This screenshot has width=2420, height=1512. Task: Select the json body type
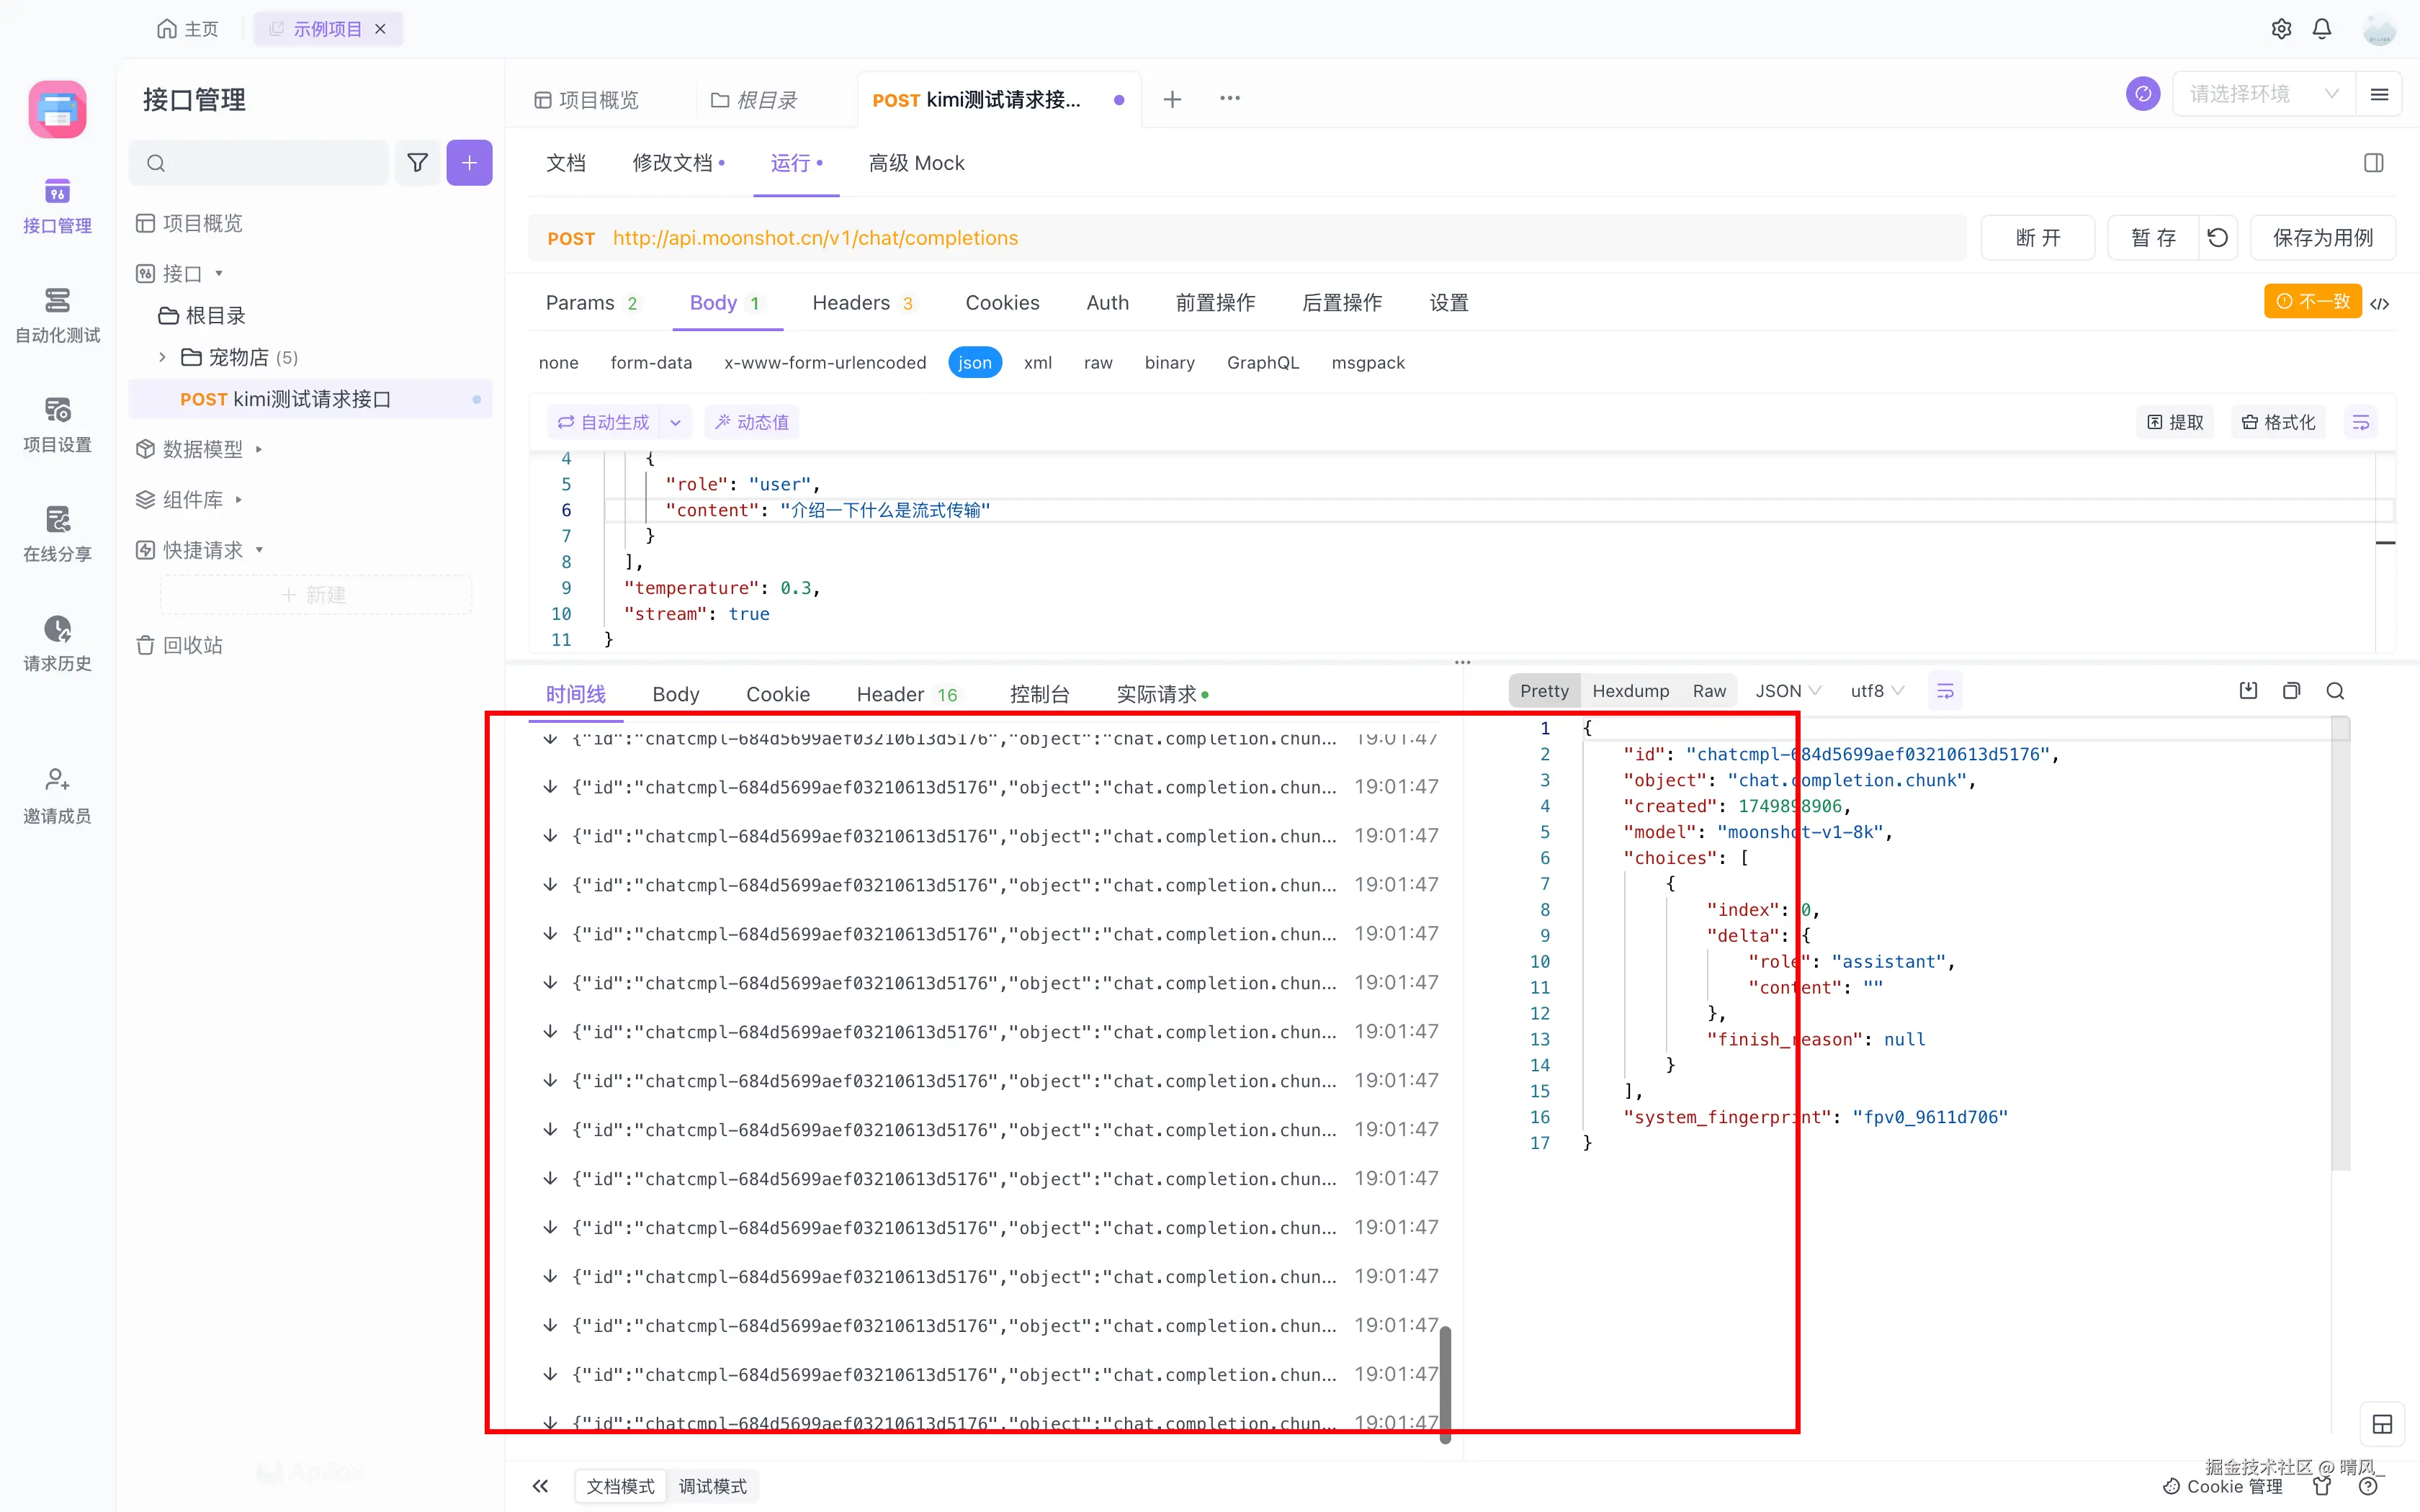pyautogui.click(x=974, y=363)
